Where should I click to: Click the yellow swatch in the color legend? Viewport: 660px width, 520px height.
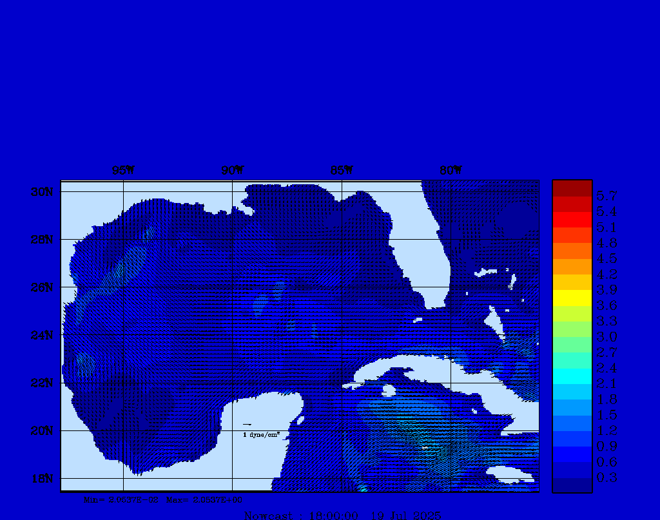click(572, 298)
